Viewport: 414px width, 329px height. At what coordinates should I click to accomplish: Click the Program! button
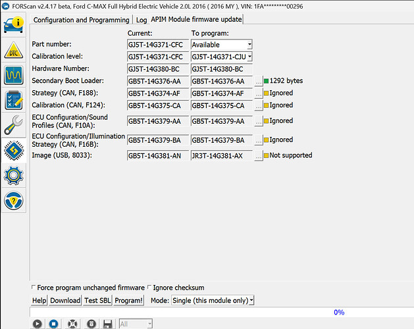[x=128, y=301]
